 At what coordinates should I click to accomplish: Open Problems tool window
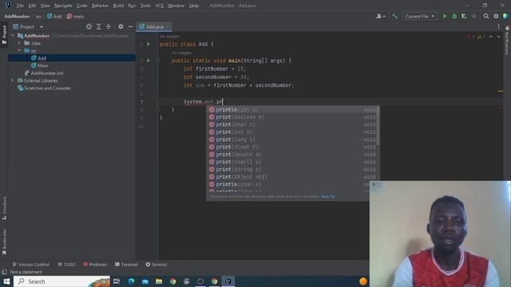[95, 265]
